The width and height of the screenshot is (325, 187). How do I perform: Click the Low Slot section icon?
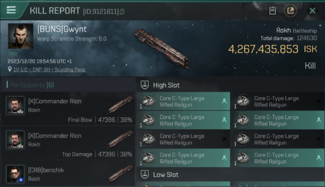pos(145,174)
